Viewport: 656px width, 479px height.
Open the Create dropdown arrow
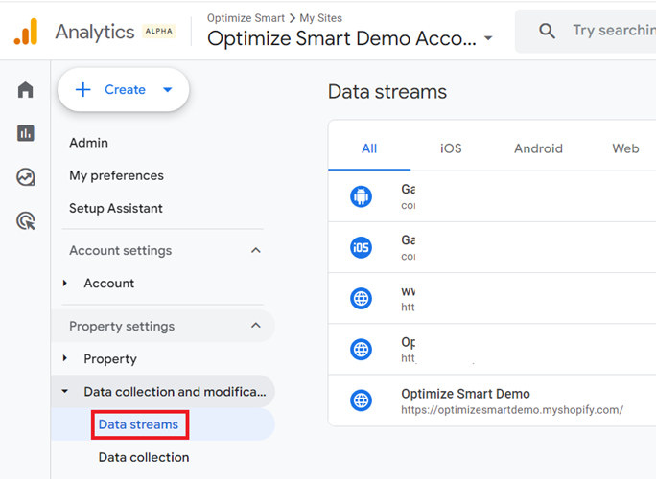click(x=167, y=89)
